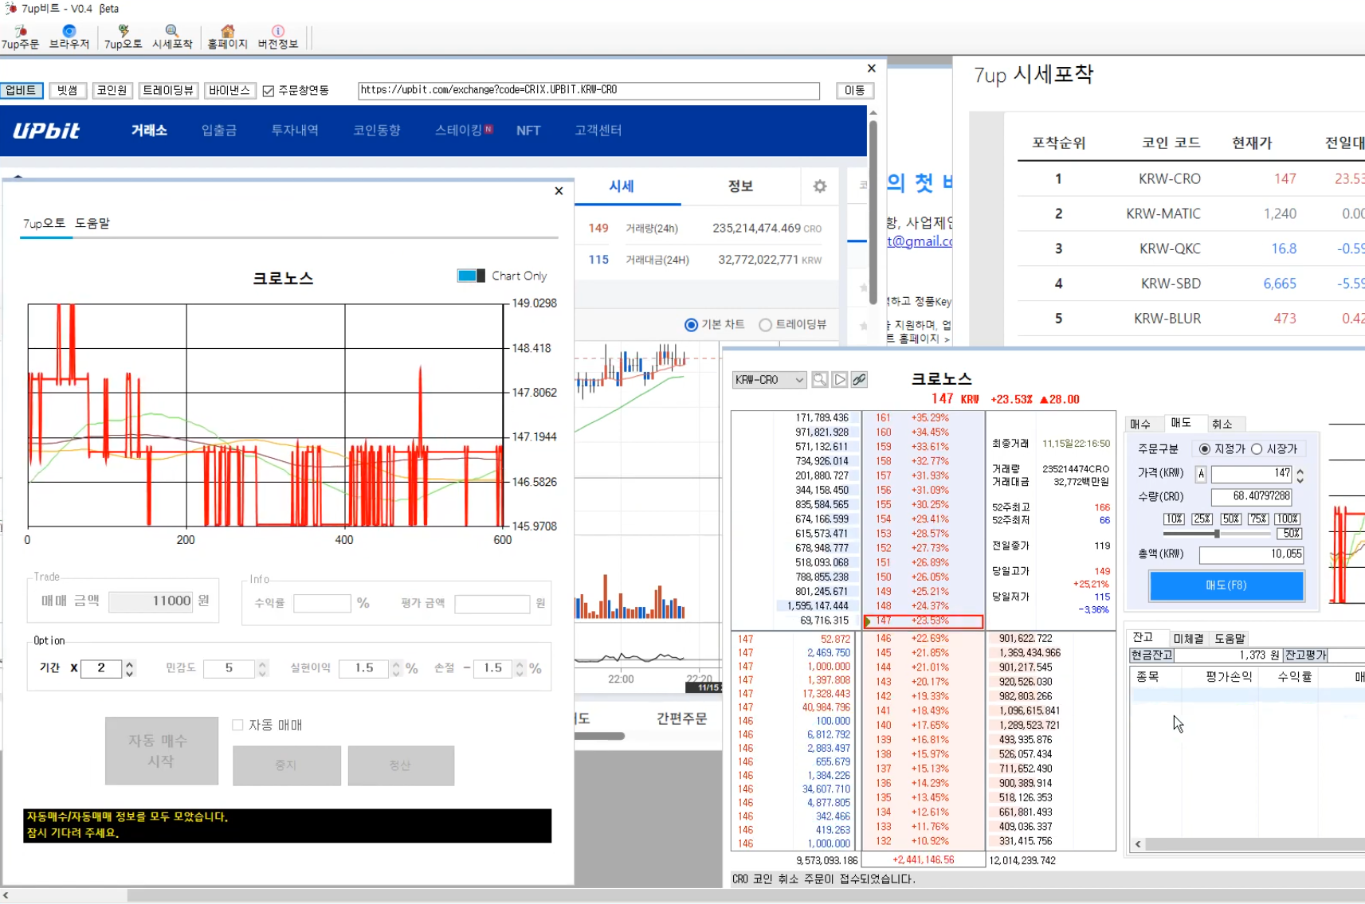Set quantity with the 25% button
Image resolution: width=1365 pixels, height=904 pixels.
pyautogui.click(x=1202, y=519)
